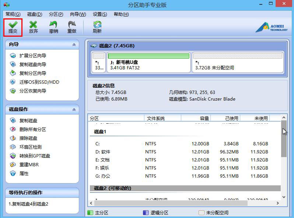Click the 转换到GPT磁盘 icon
The width and height of the screenshot is (294, 218).
(13, 156)
